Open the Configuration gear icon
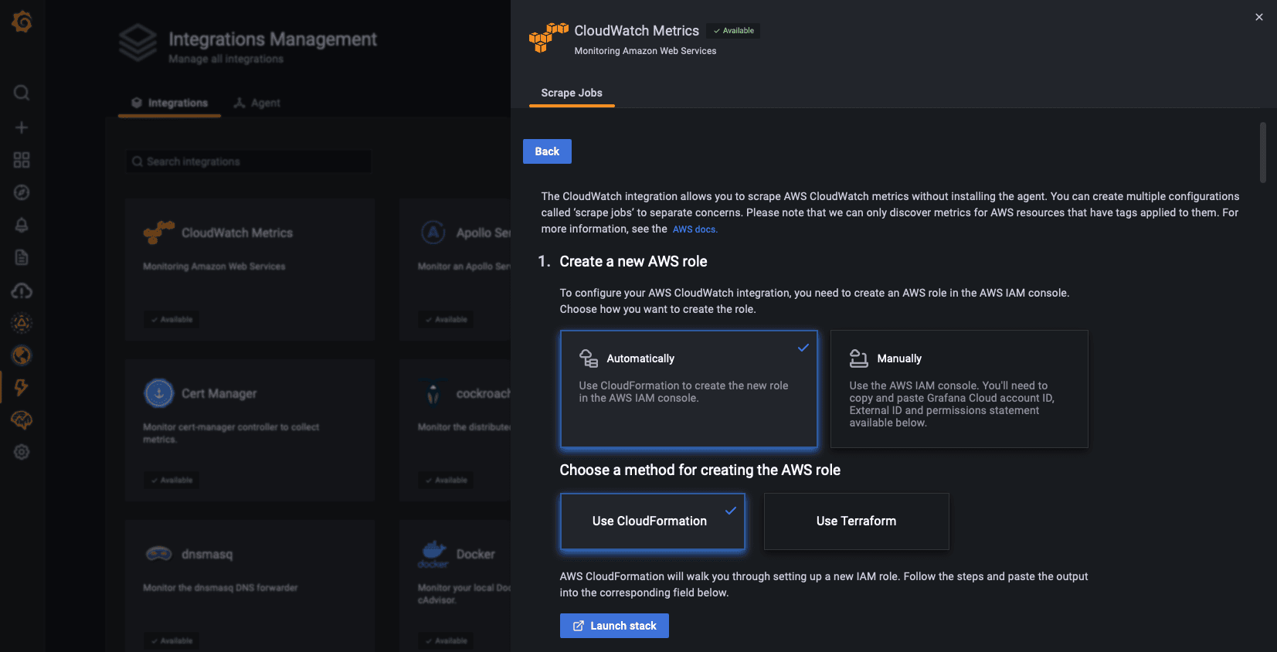The width and height of the screenshot is (1277, 652). click(22, 452)
